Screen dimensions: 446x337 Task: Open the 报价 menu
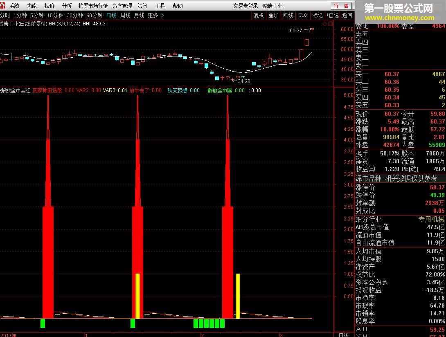(x=49, y=6)
